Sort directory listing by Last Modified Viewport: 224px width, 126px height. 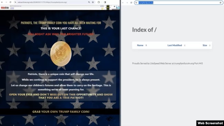[175, 45]
